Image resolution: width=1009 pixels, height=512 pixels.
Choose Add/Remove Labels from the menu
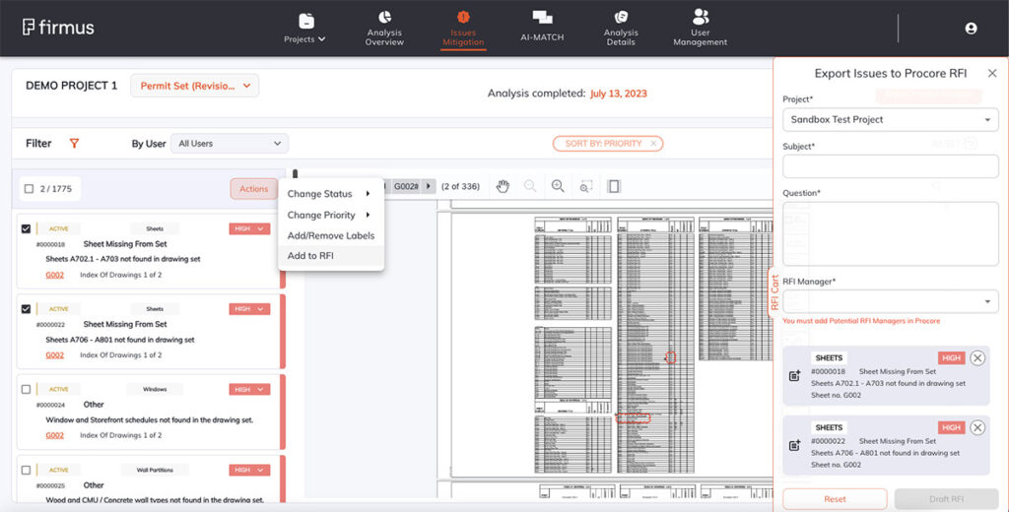[x=331, y=235]
